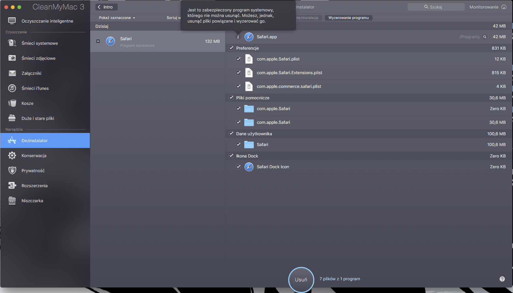The width and height of the screenshot is (513, 293).
Task: Open help question mark icon
Action: click(x=502, y=279)
